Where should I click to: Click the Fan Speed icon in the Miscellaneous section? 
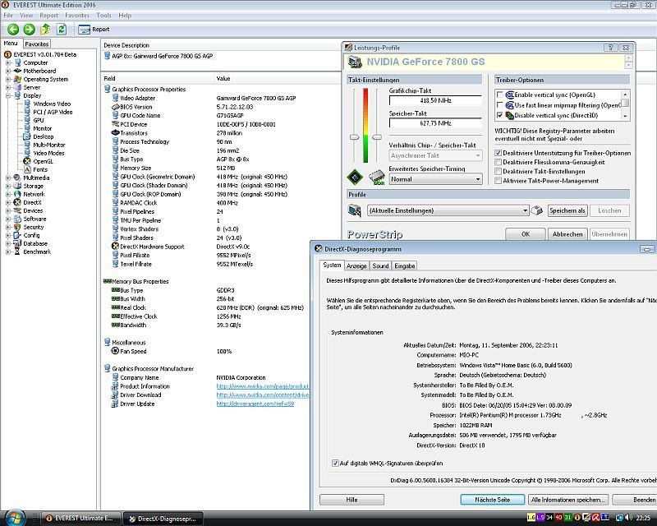115,351
